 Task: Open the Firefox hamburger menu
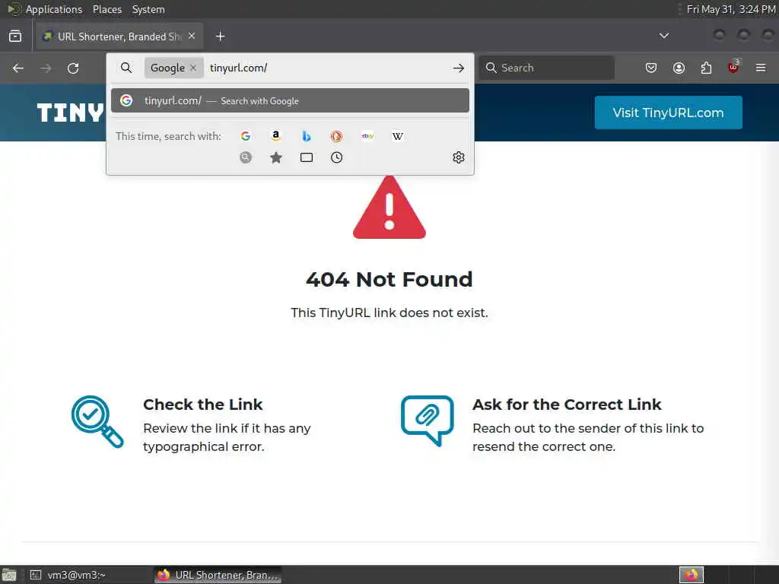pyautogui.click(x=761, y=68)
